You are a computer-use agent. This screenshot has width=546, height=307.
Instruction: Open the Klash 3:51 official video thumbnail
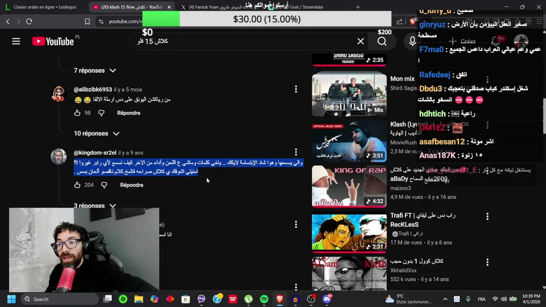tap(349, 142)
